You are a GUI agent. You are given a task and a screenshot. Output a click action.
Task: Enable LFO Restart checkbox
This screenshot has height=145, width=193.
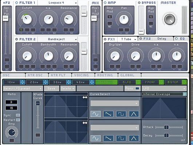tap(18, 120)
